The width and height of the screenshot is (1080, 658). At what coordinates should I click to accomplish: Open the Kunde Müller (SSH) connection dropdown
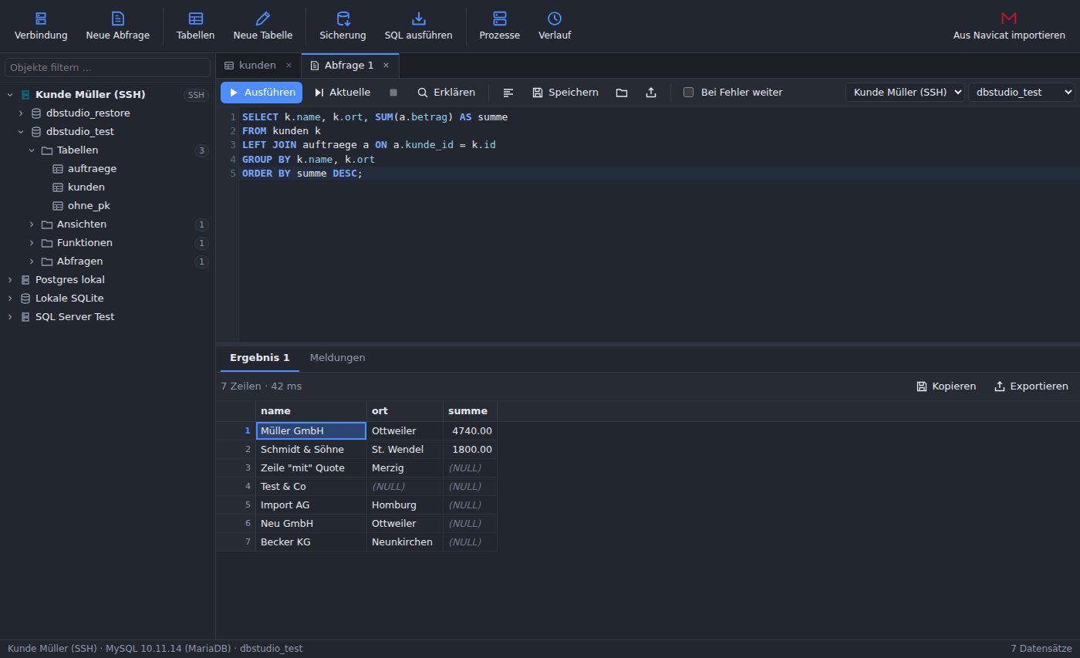[905, 93]
